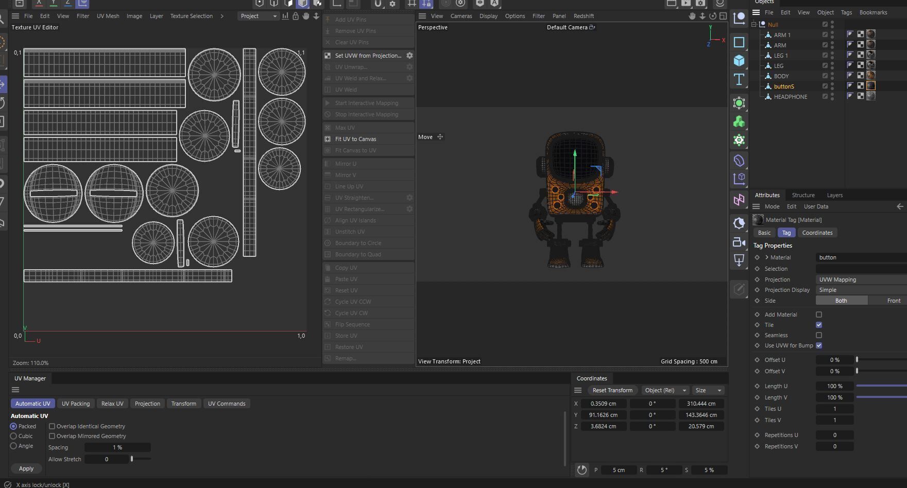The height and width of the screenshot is (488, 907).
Task: Click the ARM 1 UVW checker tag icon
Action: 861,34
